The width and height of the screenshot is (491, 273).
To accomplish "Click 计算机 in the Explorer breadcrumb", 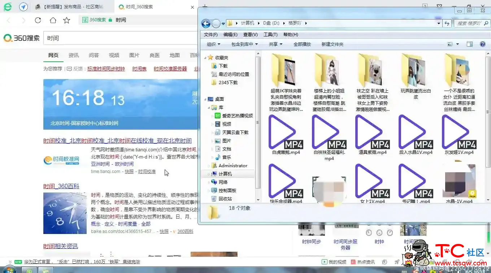I will (x=247, y=23).
